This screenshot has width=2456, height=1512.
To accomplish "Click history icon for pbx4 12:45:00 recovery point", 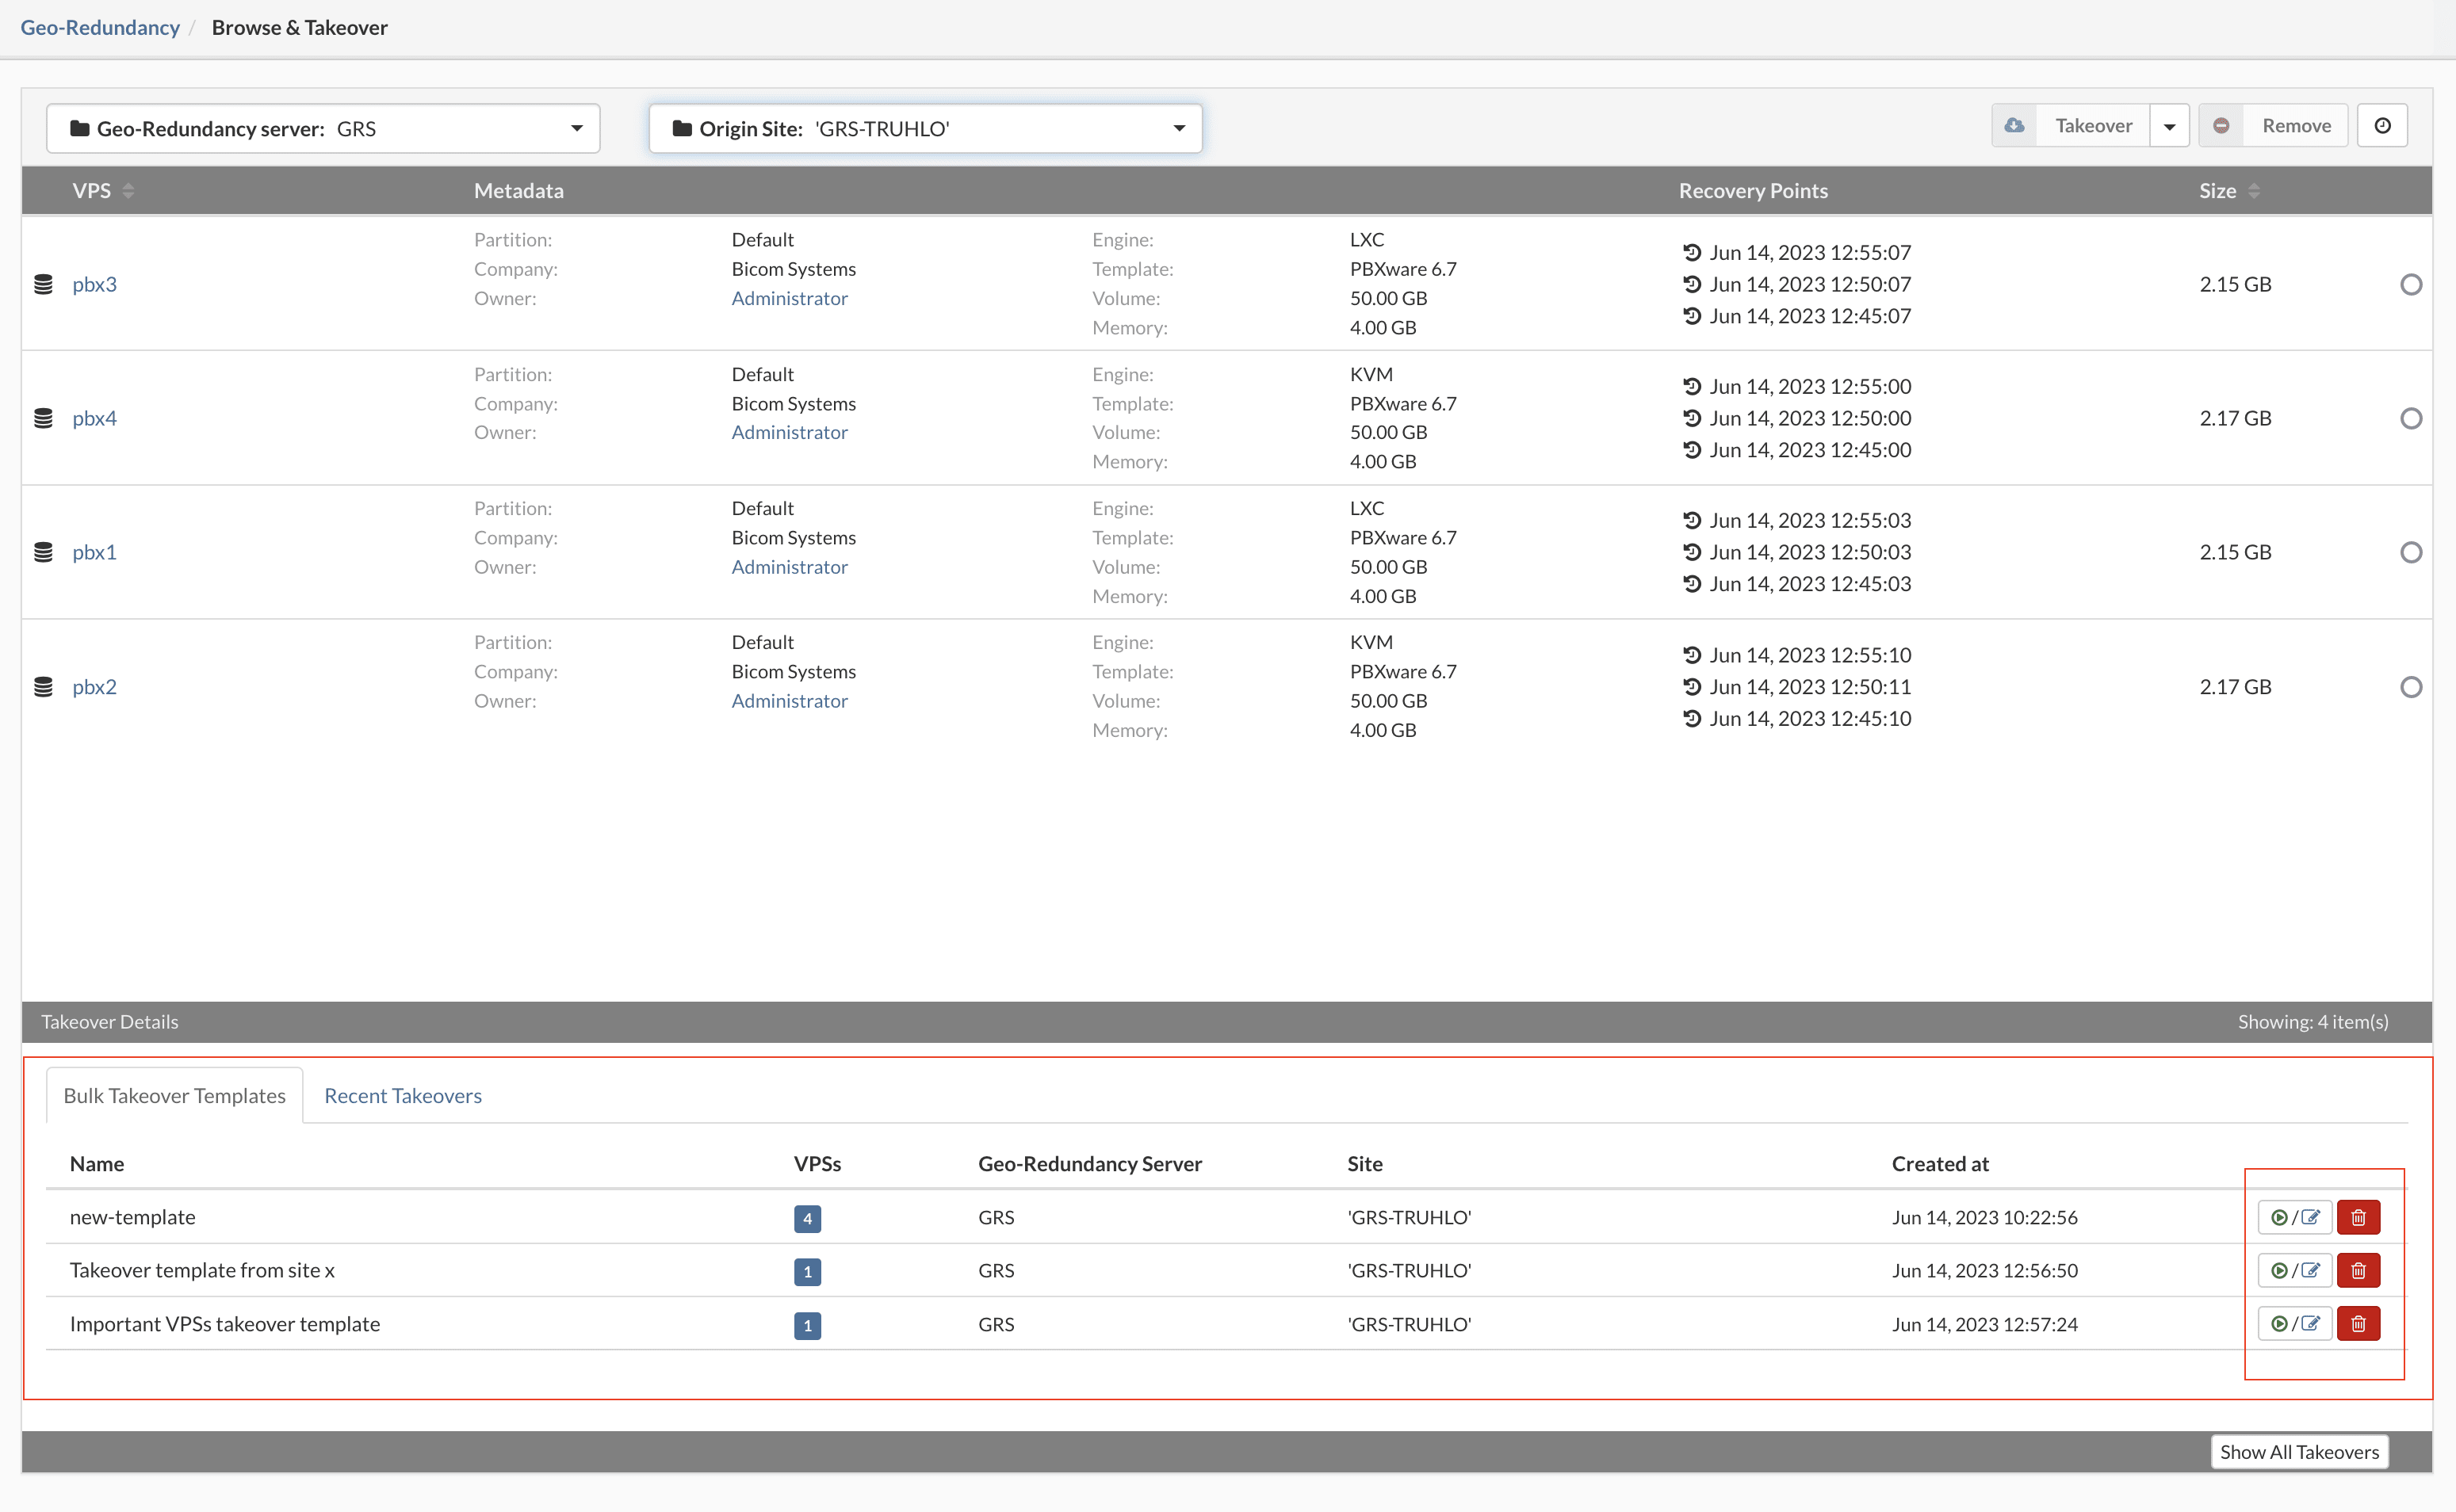I will (1692, 450).
